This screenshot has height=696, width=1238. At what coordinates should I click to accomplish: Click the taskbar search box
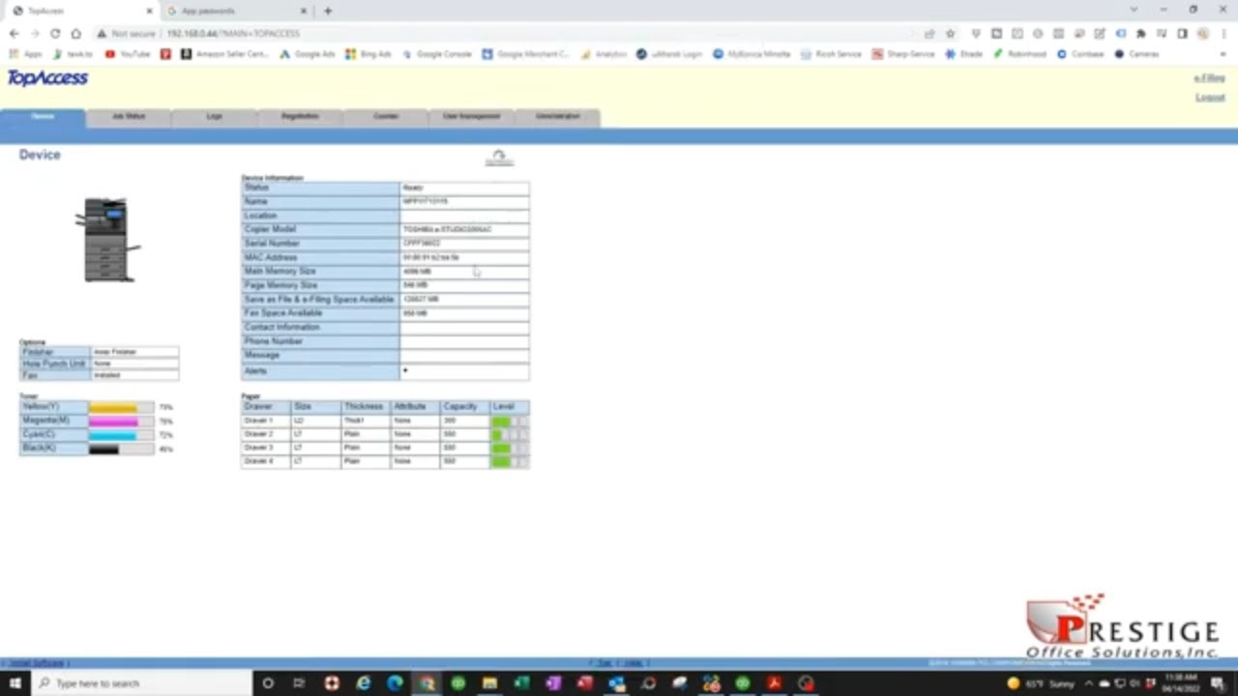point(142,683)
